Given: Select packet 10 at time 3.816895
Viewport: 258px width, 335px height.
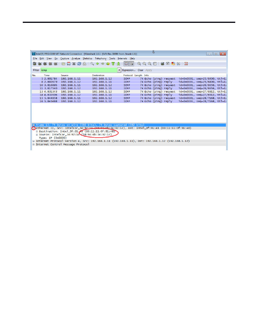Looking at the screenshot, I should point(129,85).
